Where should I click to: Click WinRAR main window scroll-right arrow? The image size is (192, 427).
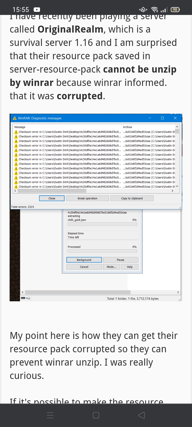(x=178, y=292)
